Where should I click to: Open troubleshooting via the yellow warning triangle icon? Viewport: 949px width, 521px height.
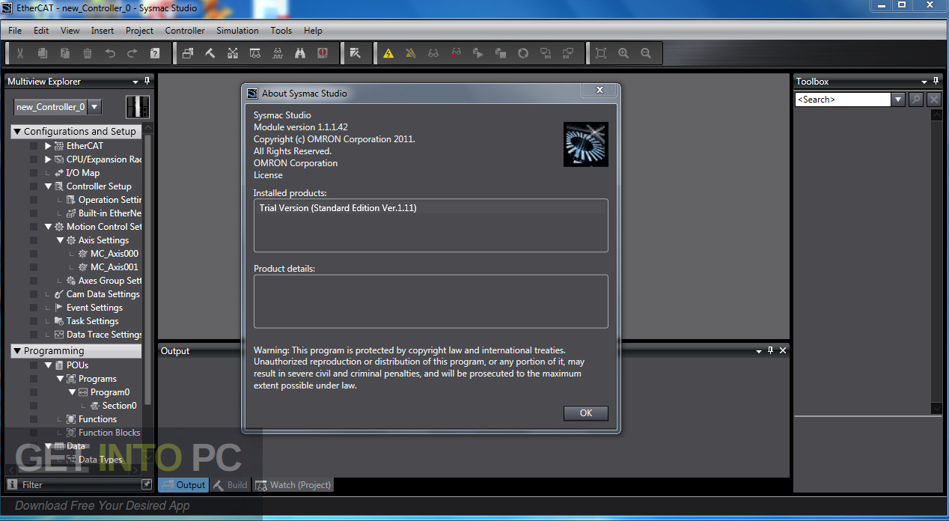(x=388, y=53)
